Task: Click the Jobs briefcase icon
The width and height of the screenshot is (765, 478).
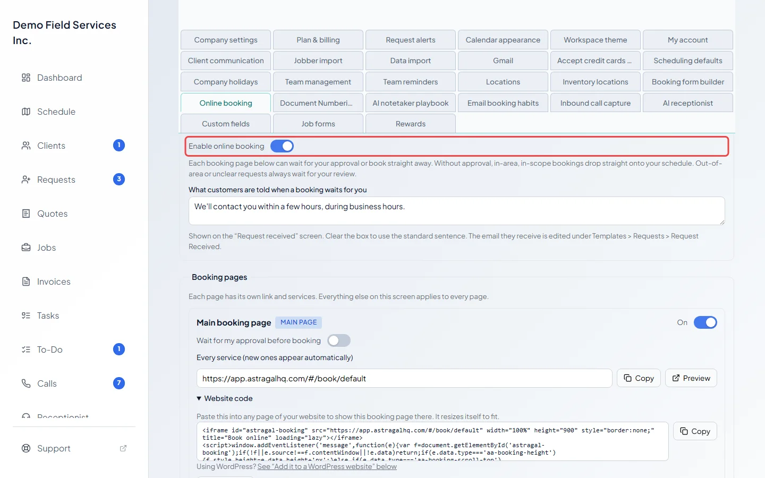Action: click(x=26, y=247)
